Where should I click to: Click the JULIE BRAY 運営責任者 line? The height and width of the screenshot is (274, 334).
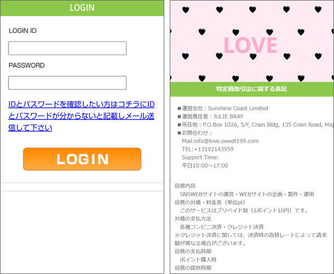coord(217,116)
